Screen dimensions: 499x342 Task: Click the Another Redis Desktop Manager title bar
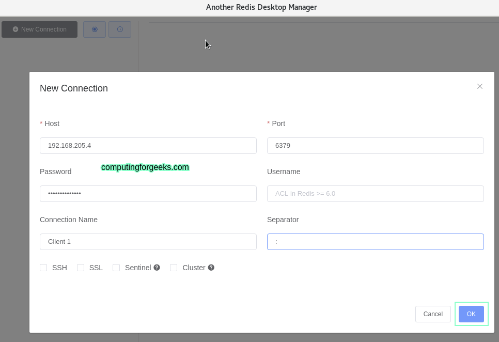tap(261, 7)
